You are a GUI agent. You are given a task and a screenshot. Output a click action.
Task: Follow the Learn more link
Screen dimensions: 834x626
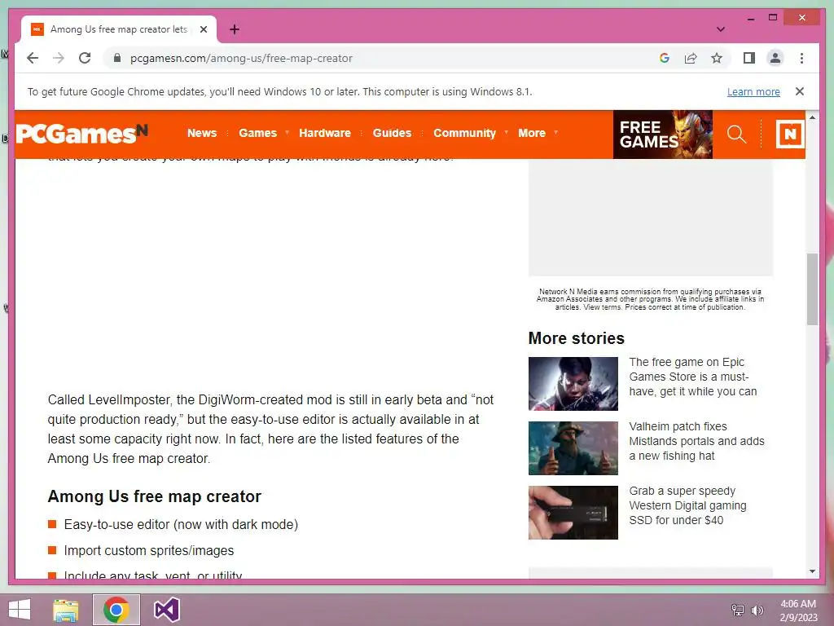tap(753, 91)
